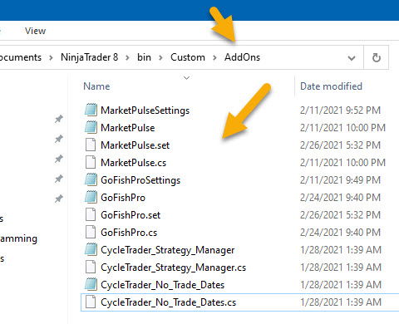Select the GoFishPro file name

click(x=123, y=198)
